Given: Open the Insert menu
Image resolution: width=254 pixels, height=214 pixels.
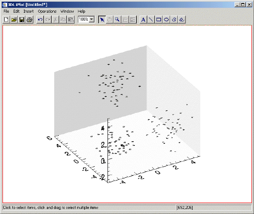Looking at the screenshot, I should click(x=28, y=11).
